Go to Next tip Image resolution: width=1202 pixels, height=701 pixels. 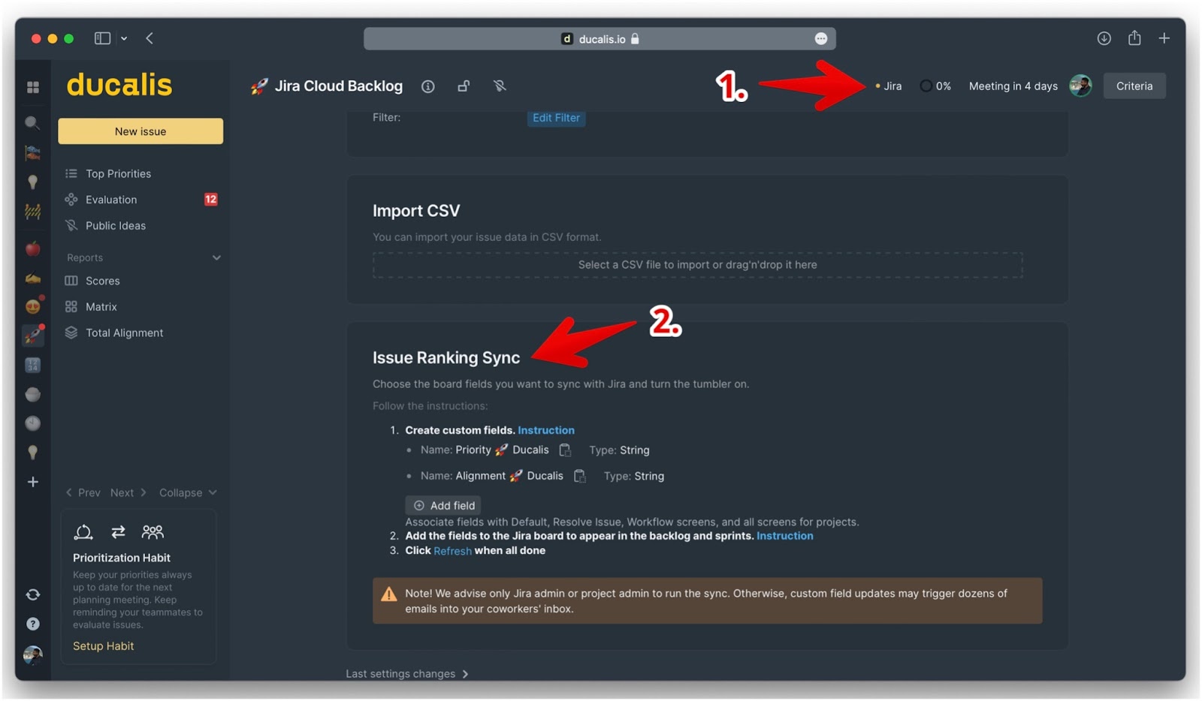tap(128, 492)
